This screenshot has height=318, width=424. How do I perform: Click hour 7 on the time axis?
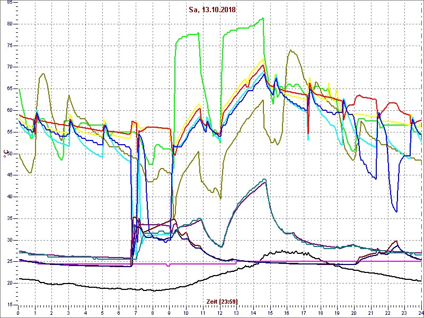pyautogui.click(x=136, y=313)
